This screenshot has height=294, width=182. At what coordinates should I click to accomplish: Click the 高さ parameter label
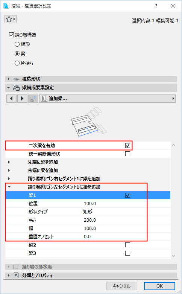click(32, 220)
